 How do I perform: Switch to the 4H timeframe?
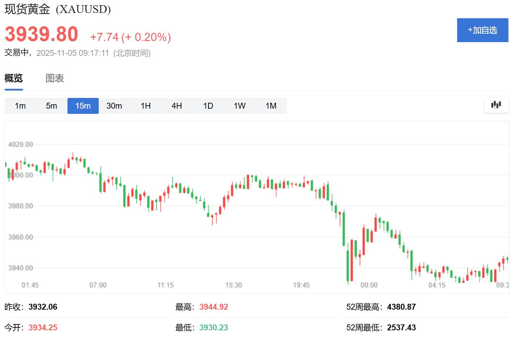(x=177, y=106)
